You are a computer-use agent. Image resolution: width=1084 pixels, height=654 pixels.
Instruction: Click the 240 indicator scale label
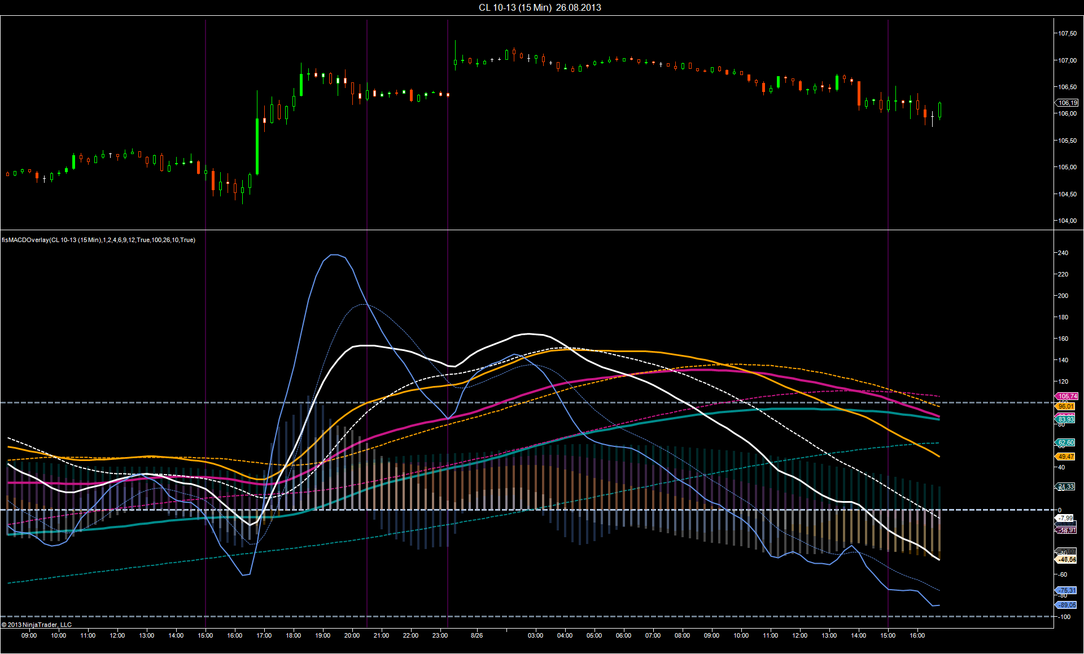pyautogui.click(x=1063, y=253)
